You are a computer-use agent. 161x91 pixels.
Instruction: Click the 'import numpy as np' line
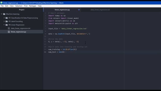pyautogui.click(x=57, y=16)
